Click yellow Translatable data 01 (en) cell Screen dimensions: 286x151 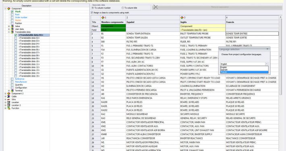click(x=203, y=30)
